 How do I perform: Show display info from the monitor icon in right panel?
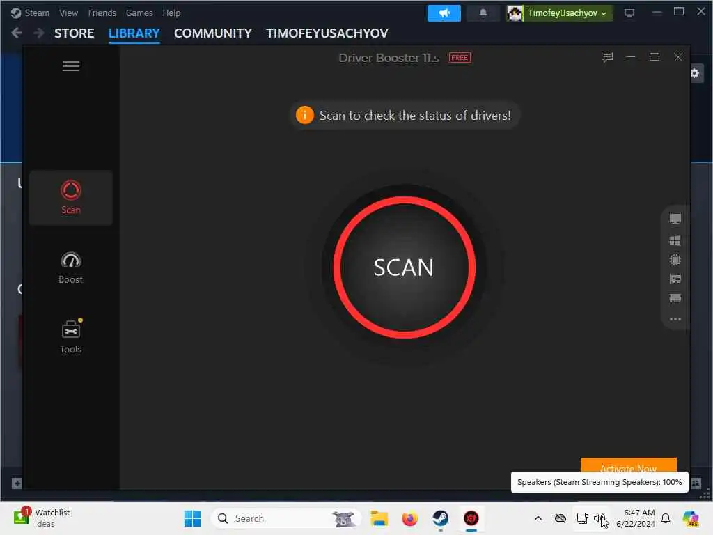675,219
